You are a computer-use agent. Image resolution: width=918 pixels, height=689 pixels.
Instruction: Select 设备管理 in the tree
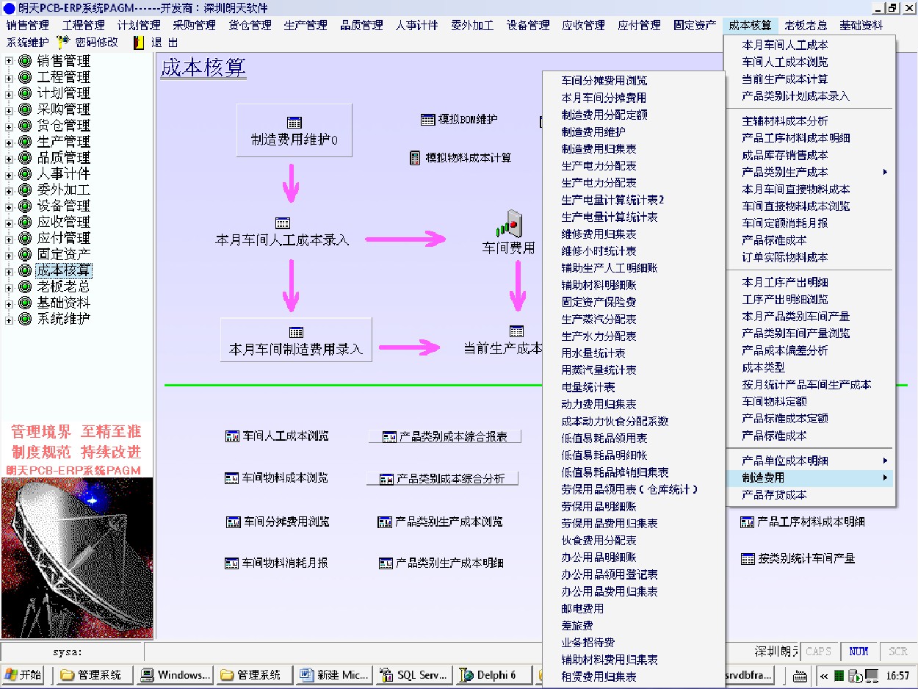[x=64, y=206]
